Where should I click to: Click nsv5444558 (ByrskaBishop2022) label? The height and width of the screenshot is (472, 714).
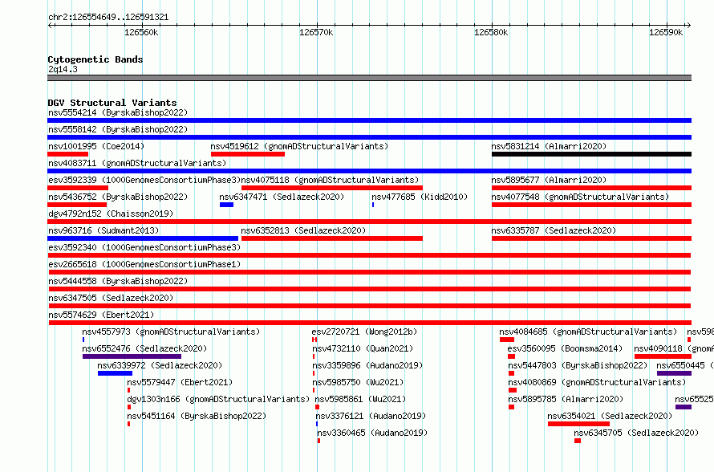(x=118, y=281)
